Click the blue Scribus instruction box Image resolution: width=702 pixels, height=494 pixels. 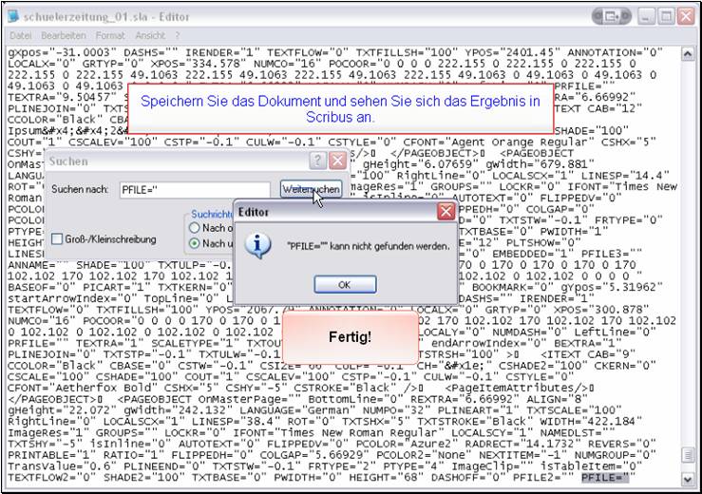[x=340, y=108]
